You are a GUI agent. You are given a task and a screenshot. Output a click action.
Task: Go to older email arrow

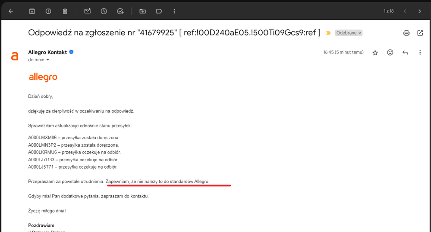pyautogui.click(x=419, y=11)
